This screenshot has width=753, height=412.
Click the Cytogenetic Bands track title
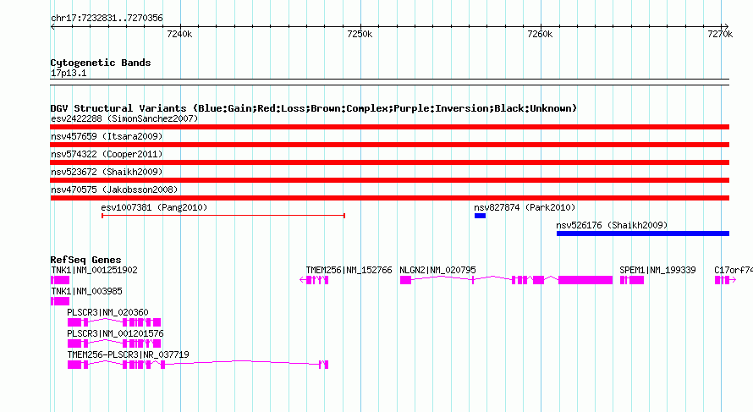pos(101,63)
